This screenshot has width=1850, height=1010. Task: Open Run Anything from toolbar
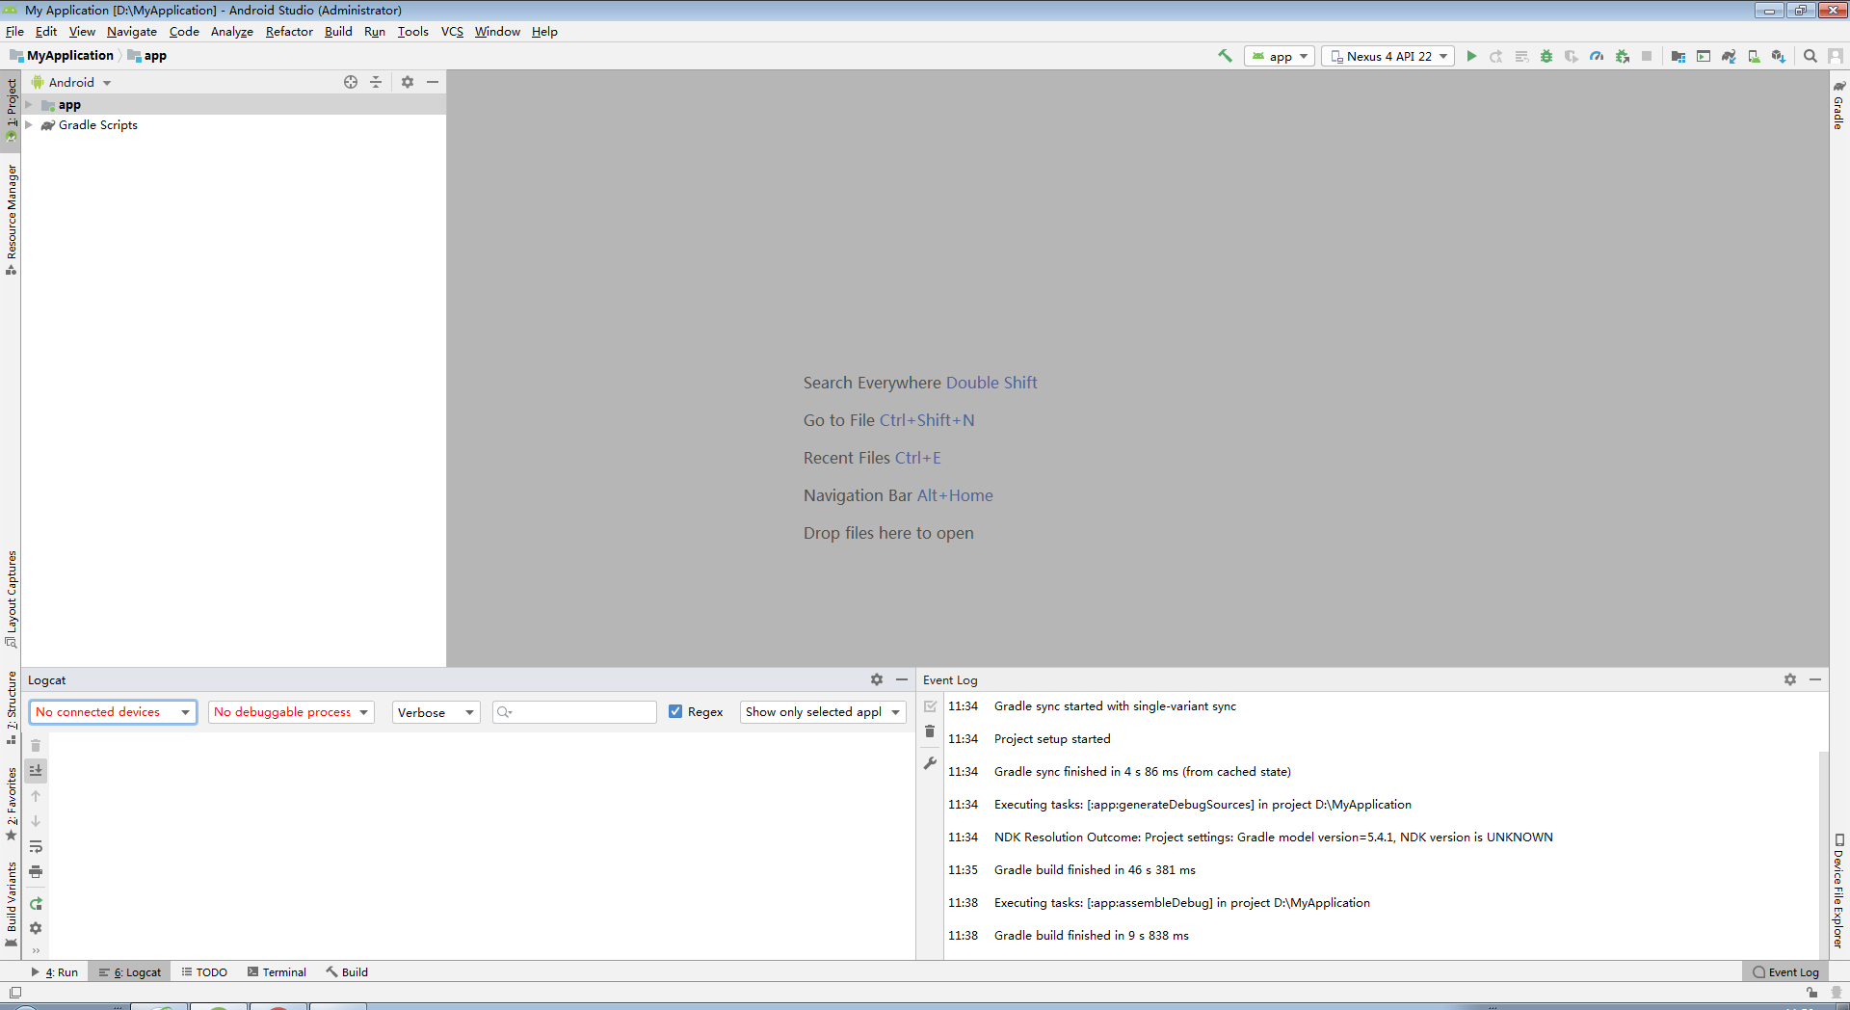(1704, 56)
